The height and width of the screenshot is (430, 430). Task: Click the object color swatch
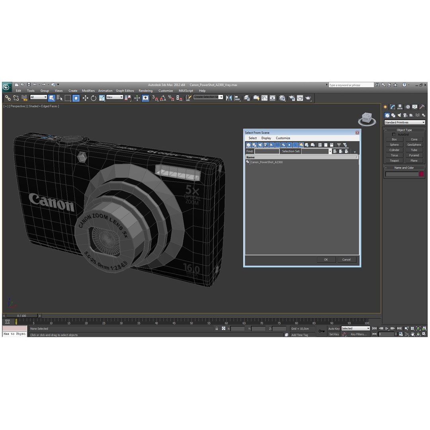422,174
